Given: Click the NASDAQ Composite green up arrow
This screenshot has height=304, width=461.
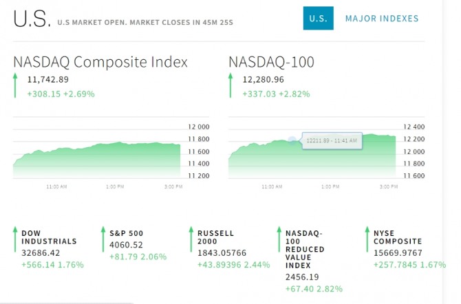Looking at the screenshot, I should [15, 87].
